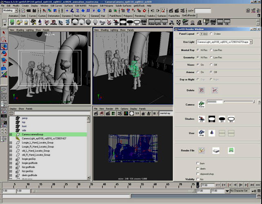The height and width of the screenshot is (204, 262).
Task: Click the first Delete icon
Action: (202, 90)
